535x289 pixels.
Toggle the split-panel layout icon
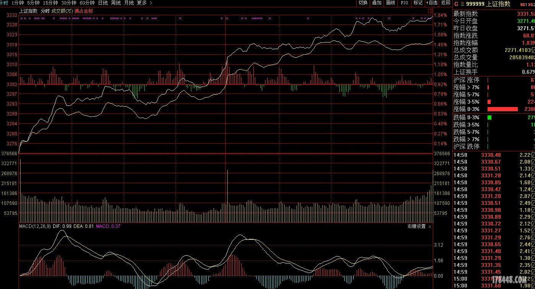pos(430,11)
